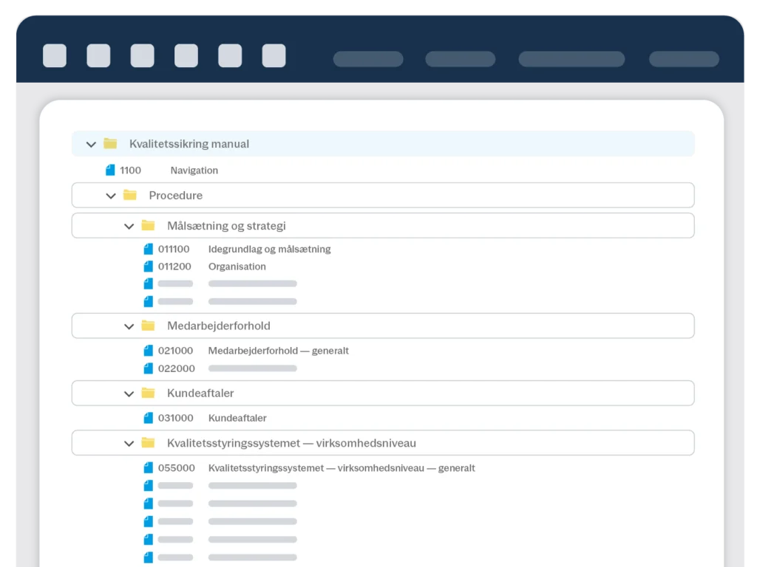Click the folder icon beside Kvalitetssikring manual

110,144
